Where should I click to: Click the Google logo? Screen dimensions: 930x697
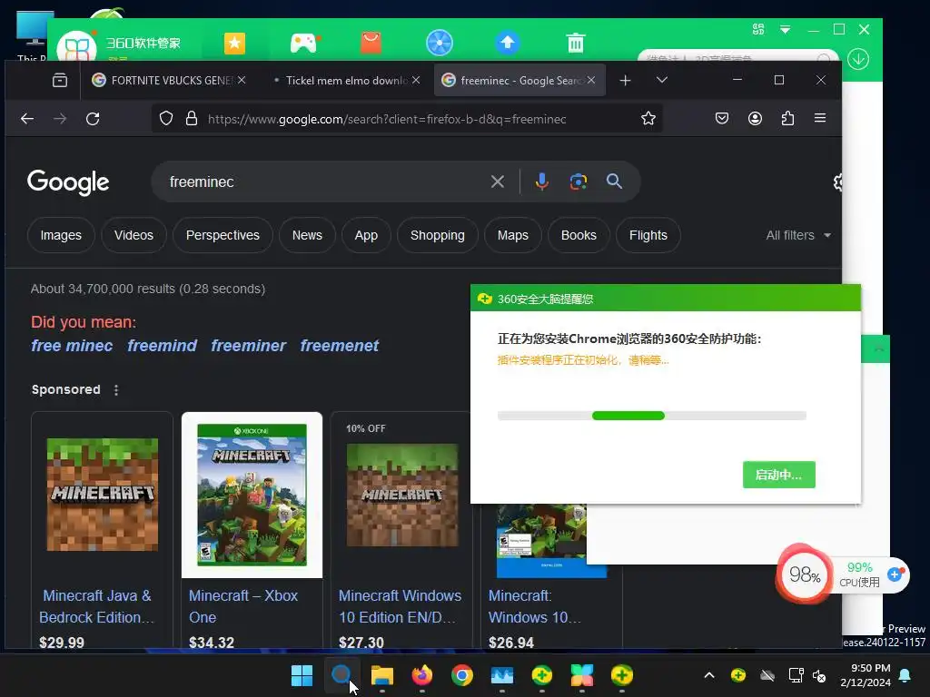click(x=68, y=182)
